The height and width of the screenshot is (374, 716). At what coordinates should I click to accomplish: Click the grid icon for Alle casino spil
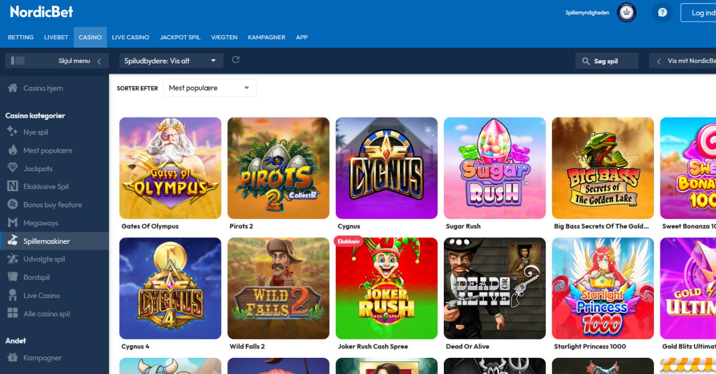pos(12,313)
